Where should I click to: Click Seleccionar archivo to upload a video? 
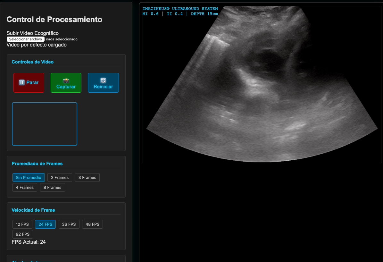tap(26, 39)
